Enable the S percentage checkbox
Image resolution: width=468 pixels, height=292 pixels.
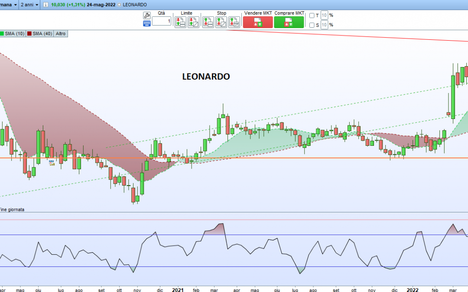tap(312, 25)
